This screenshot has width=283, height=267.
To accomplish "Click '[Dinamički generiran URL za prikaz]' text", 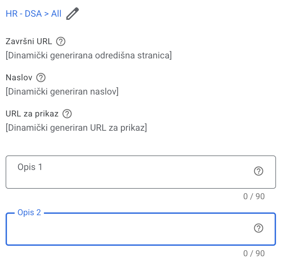I will tap(76, 128).
